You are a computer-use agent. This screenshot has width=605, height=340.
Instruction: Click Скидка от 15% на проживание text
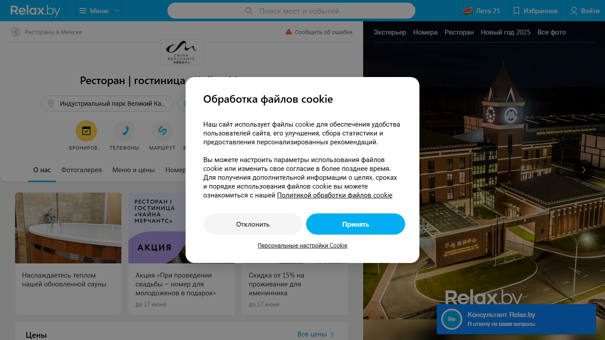[x=276, y=284]
